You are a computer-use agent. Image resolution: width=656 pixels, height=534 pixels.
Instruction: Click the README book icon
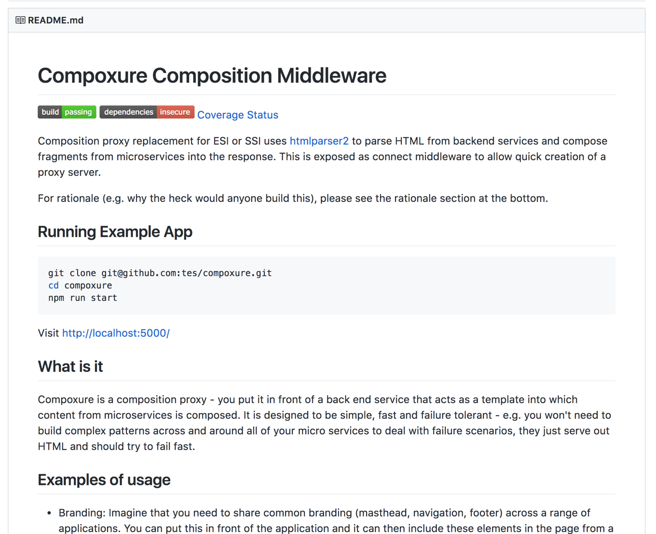coord(21,20)
